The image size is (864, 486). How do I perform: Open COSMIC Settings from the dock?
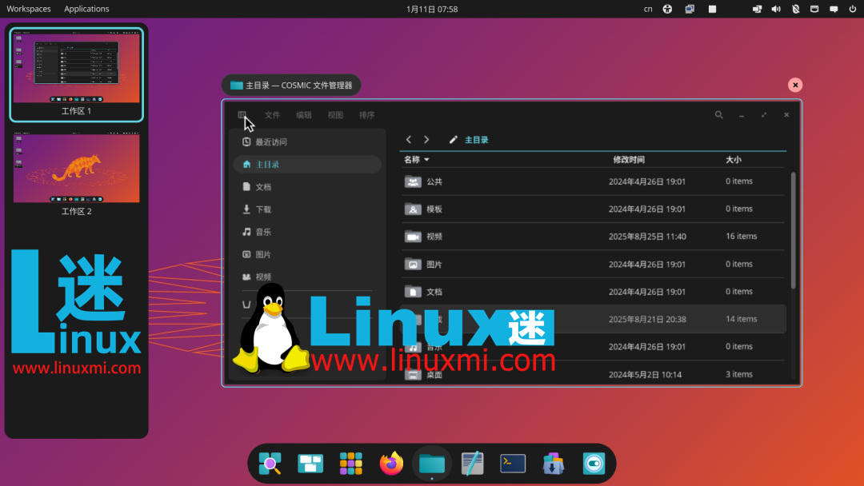[594, 464]
